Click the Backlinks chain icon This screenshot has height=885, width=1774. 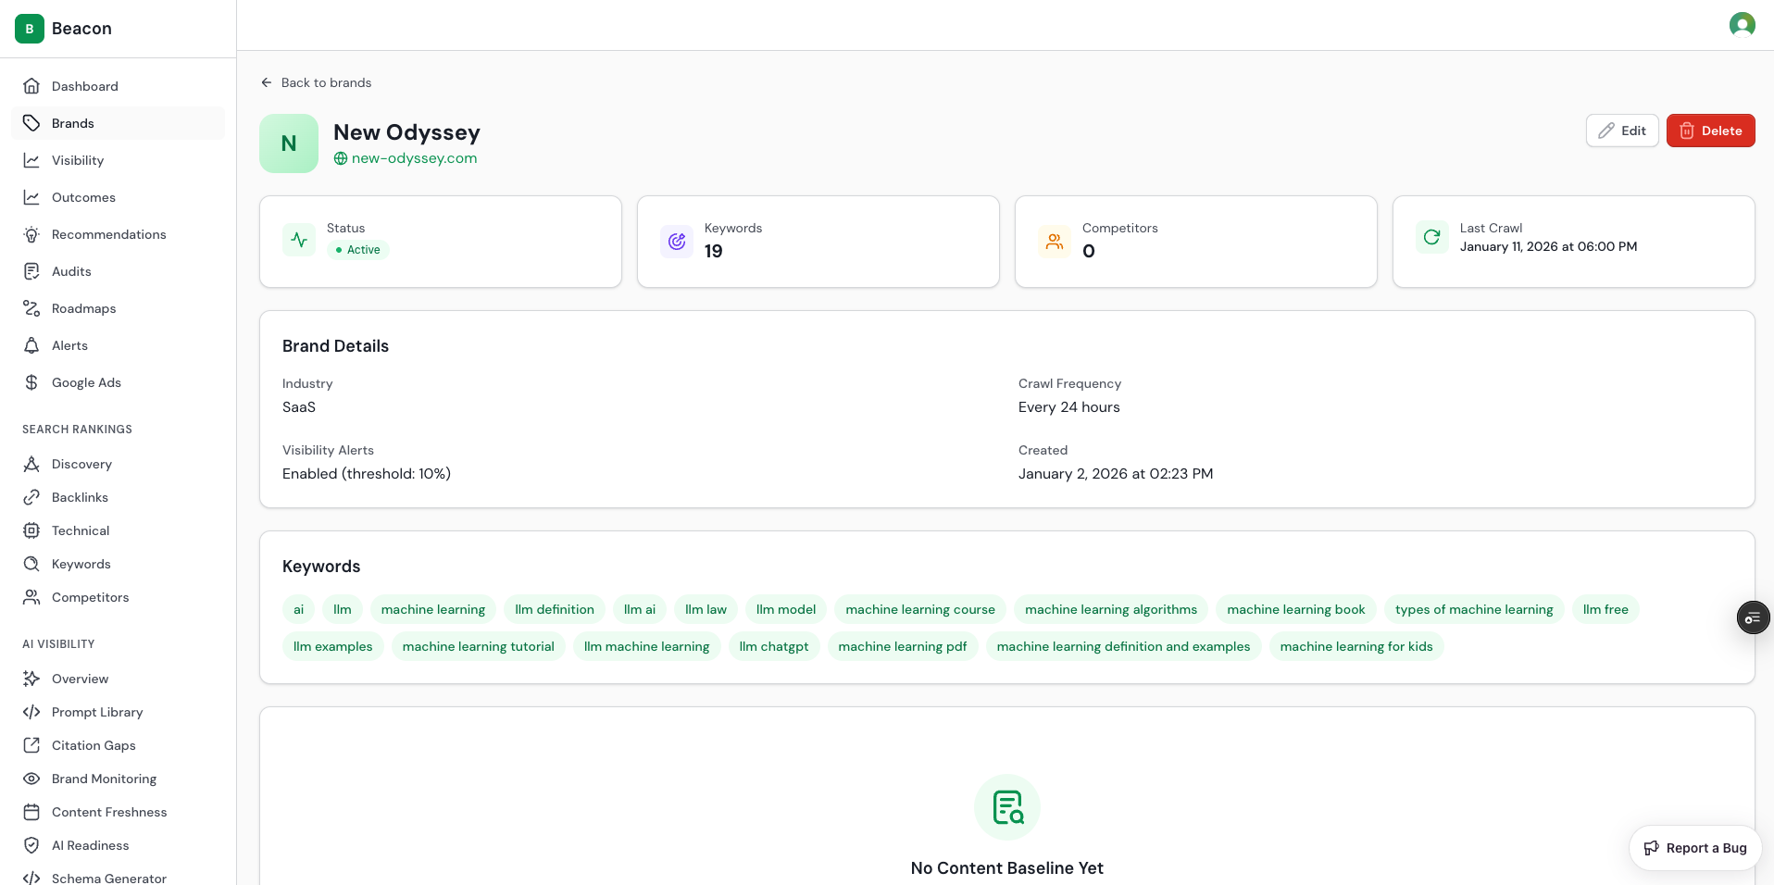point(31,497)
